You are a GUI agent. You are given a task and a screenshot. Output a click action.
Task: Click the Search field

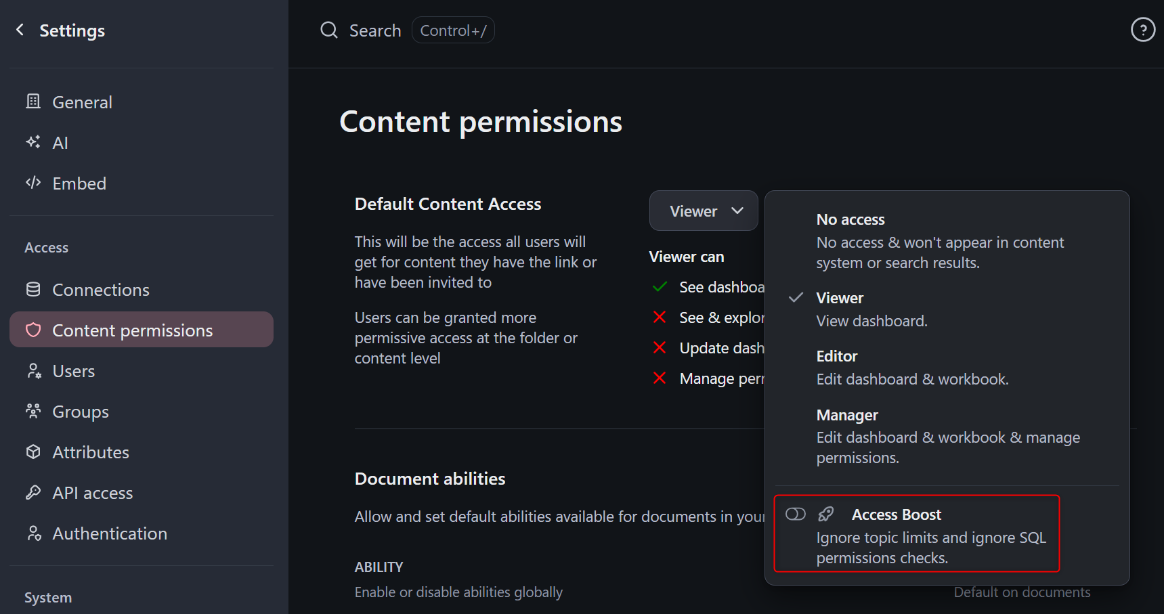[375, 30]
